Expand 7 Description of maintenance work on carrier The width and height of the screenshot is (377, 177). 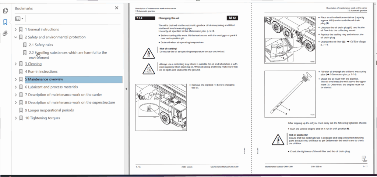pos(15,95)
